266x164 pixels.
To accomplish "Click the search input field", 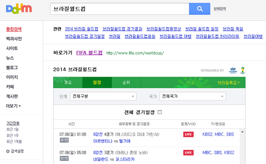I will coord(119,9).
